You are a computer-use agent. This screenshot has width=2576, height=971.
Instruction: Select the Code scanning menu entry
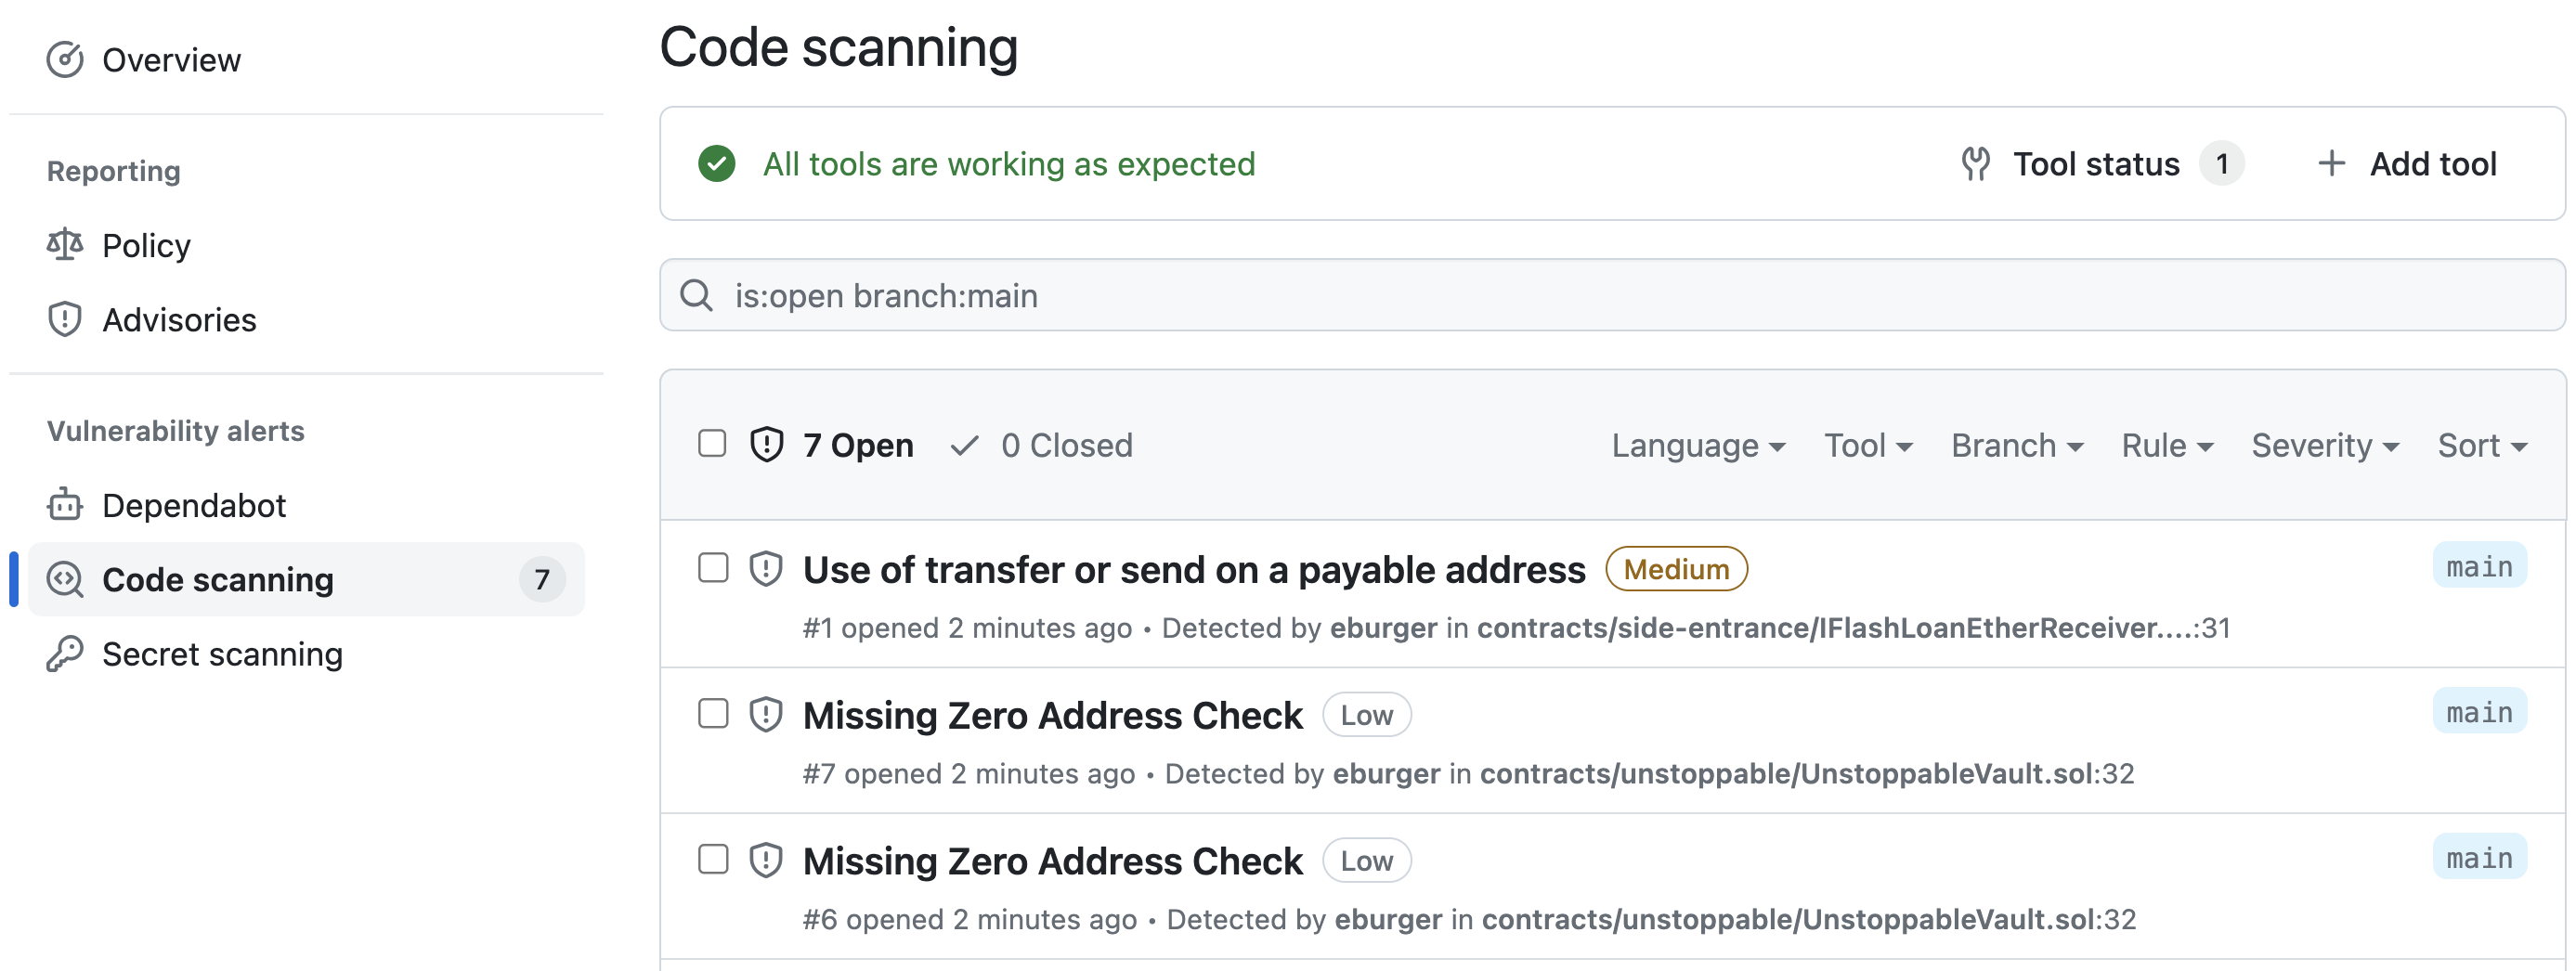pyautogui.click(x=217, y=579)
